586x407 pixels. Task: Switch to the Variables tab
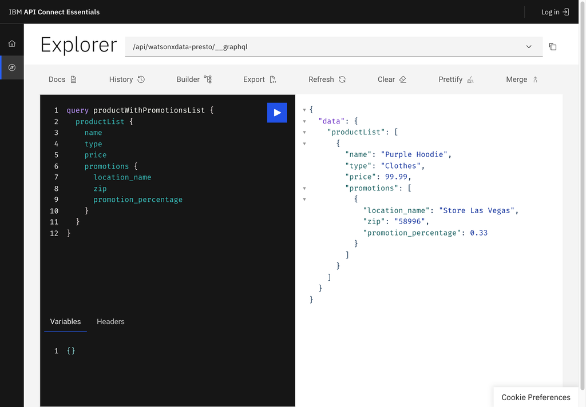tap(65, 322)
